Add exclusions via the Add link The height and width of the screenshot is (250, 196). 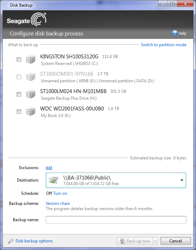pos(49,168)
